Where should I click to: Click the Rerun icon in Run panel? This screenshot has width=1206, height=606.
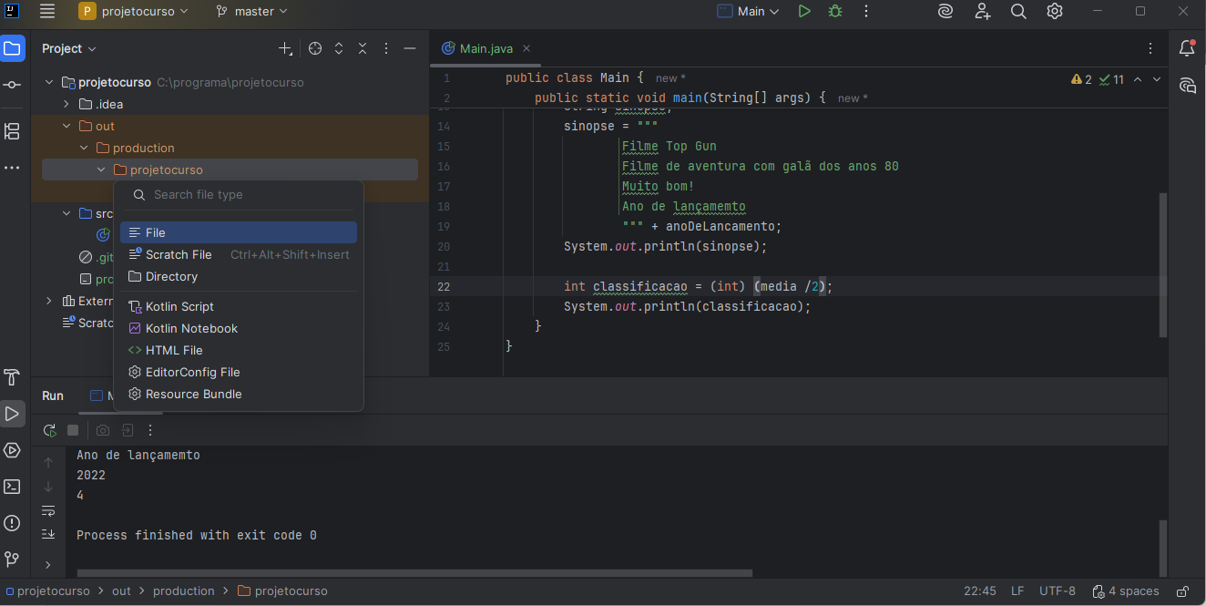[x=49, y=430]
